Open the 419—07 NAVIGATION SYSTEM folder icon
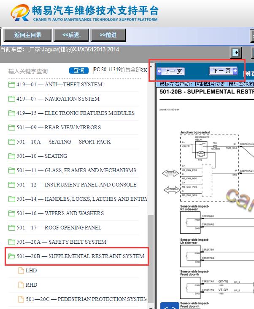The image size is (254, 309). (12, 99)
